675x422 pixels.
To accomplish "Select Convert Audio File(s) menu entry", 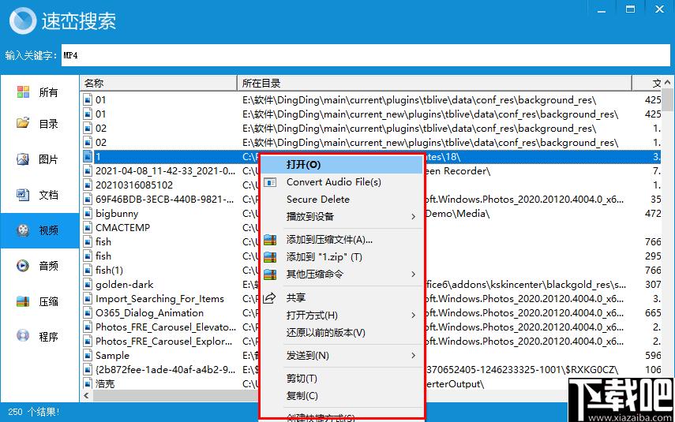I will [x=333, y=182].
